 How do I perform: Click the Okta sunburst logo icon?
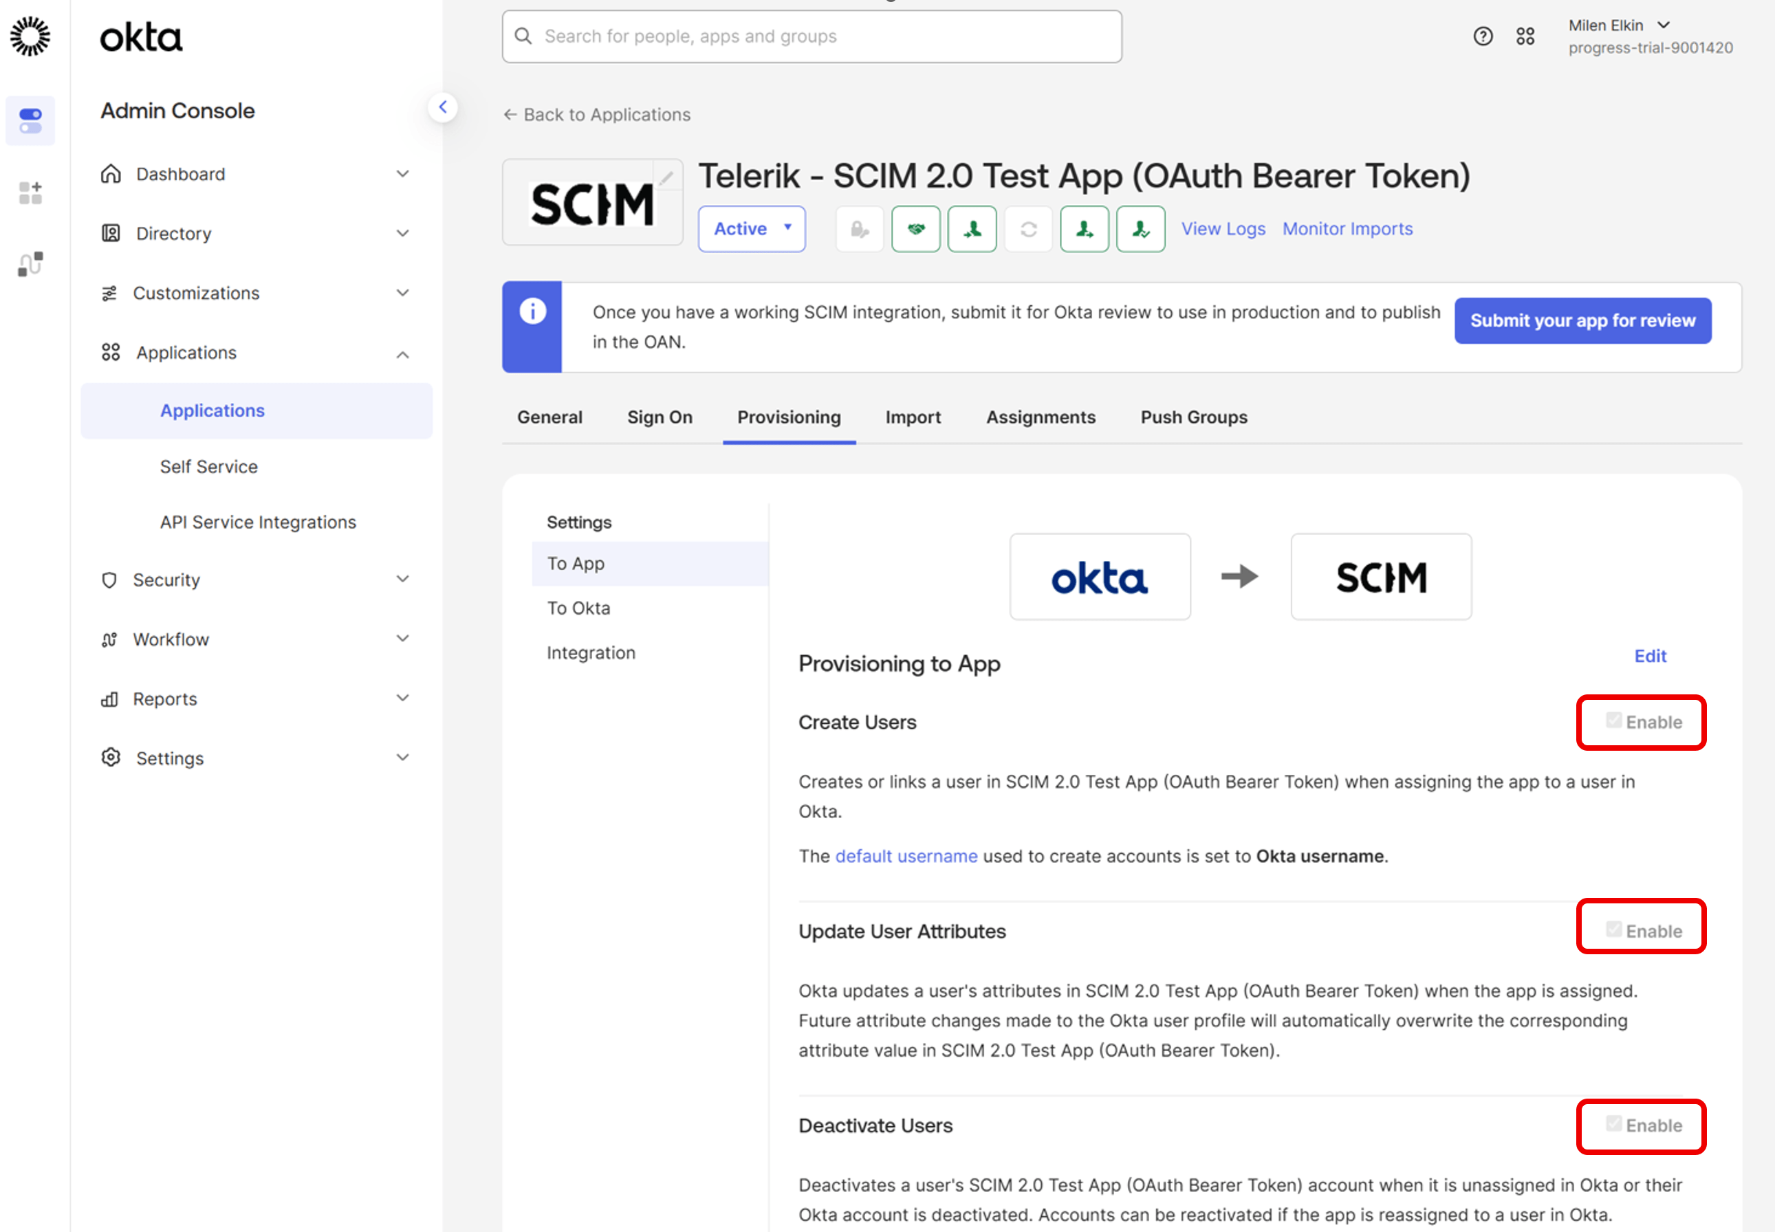pos(30,36)
